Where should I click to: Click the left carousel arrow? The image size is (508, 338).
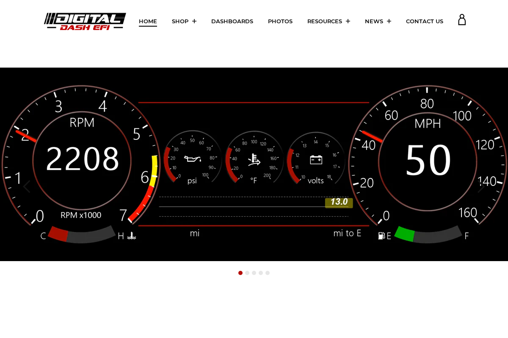point(26,186)
